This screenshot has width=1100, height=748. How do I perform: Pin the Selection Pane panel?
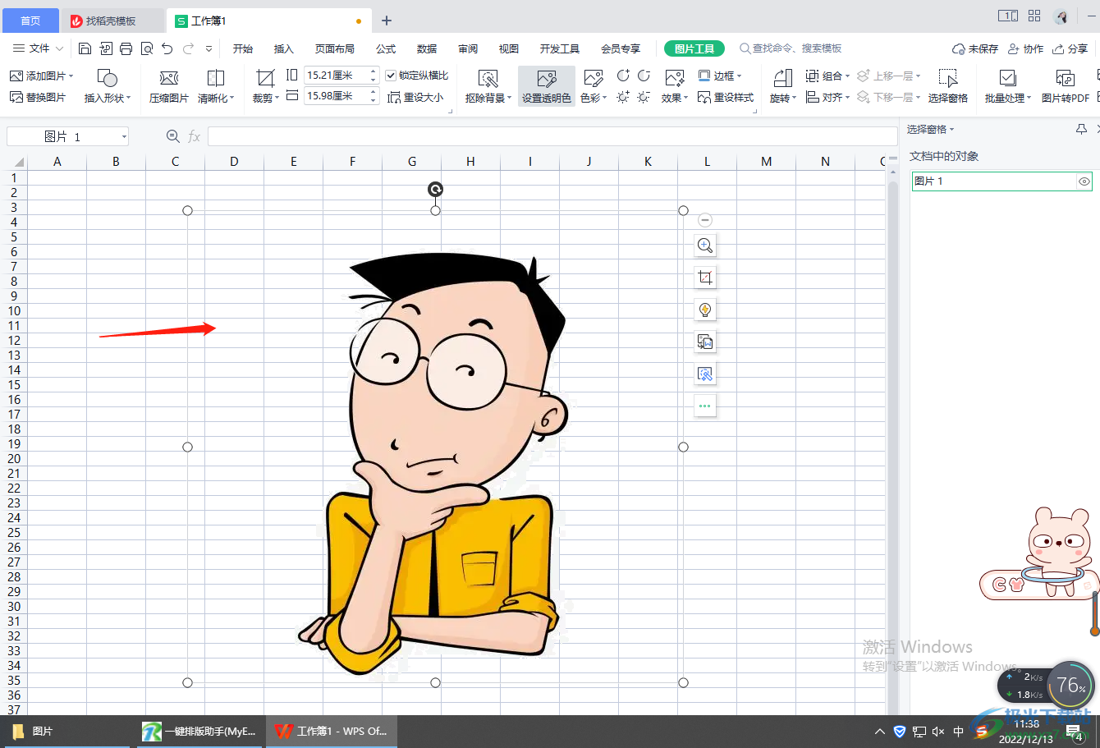coord(1081,129)
